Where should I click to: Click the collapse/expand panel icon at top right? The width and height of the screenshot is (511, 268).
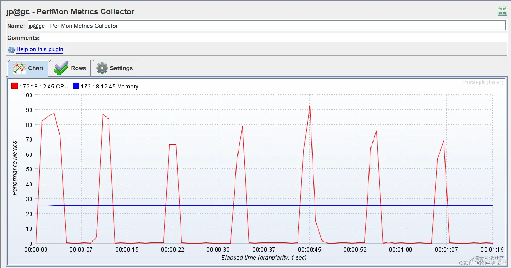click(502, 11)
